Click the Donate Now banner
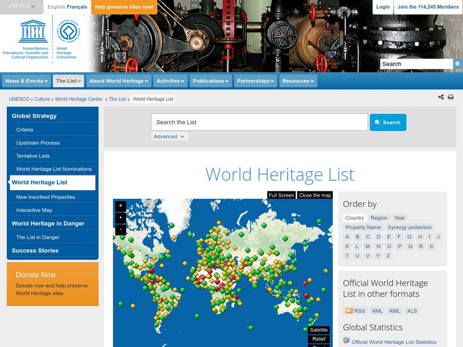Screen dimensions: 463x347 click(x=53, y=283)
